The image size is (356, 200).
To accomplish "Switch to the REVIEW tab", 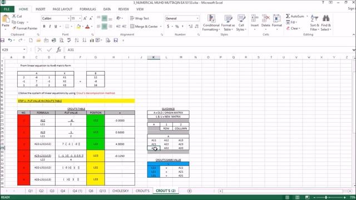I will (x=123, y=9).
